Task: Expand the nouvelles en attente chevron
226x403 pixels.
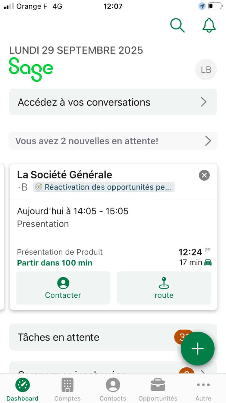Action: (208, 141)
